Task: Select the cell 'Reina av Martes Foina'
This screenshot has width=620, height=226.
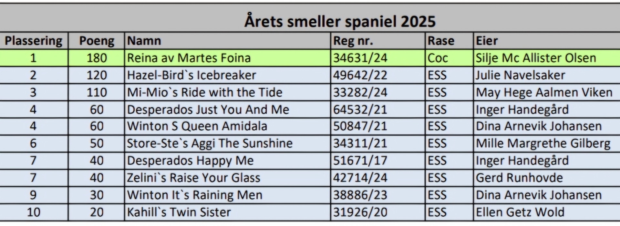Action: (189, 58)
